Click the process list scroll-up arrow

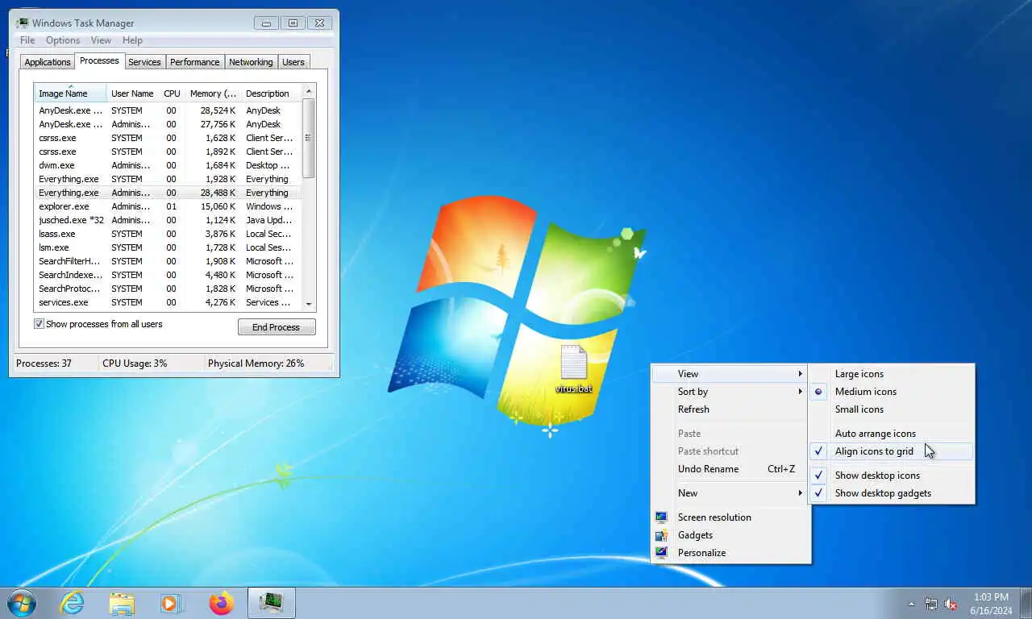click(x=308, y=90)
